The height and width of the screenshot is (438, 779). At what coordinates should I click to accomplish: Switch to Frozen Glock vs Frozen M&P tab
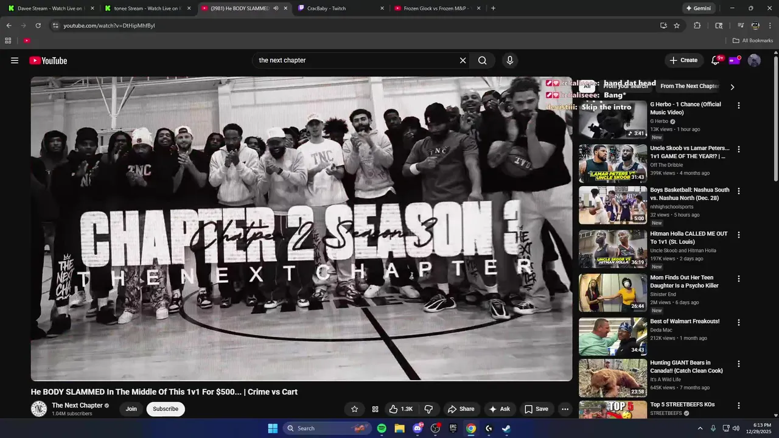coord(438,9)
